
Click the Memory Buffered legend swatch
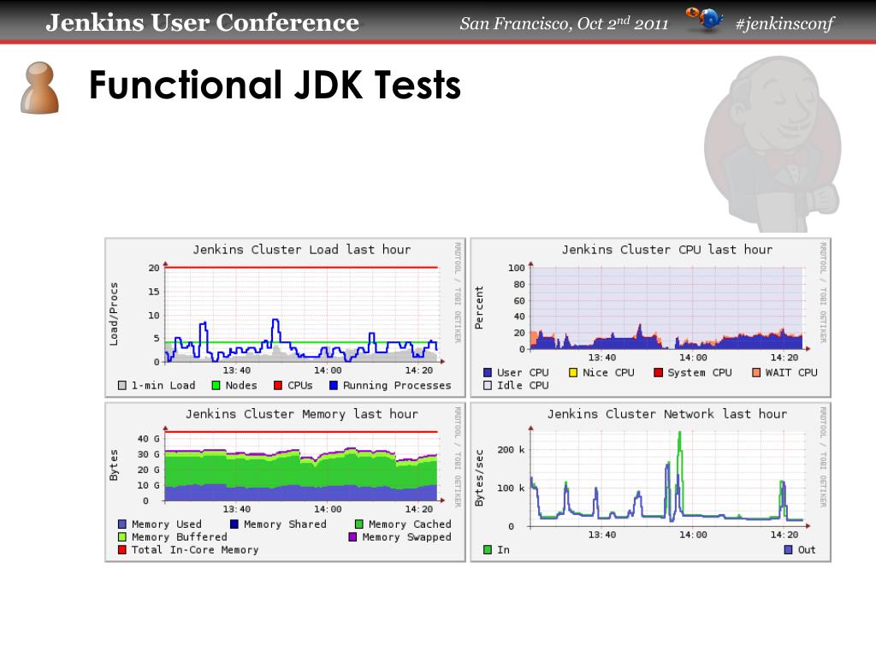click(122, 537)
